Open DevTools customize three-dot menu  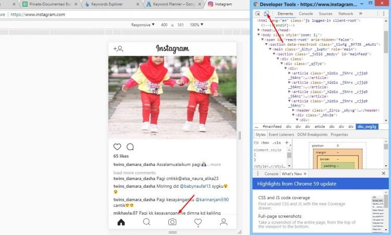coord(384,14)
